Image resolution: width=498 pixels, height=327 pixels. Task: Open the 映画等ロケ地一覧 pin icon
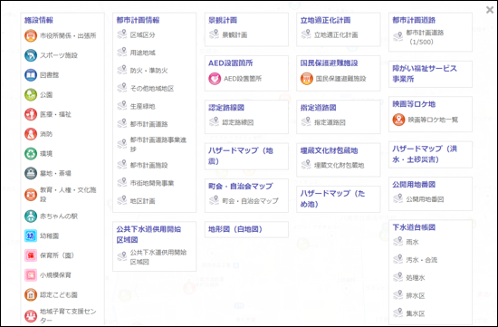398,120
